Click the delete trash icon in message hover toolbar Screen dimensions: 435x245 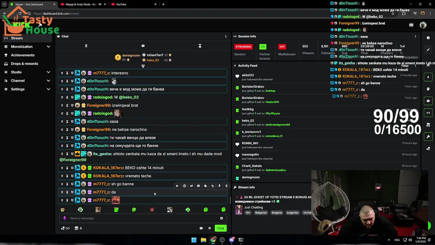point(226,186)
